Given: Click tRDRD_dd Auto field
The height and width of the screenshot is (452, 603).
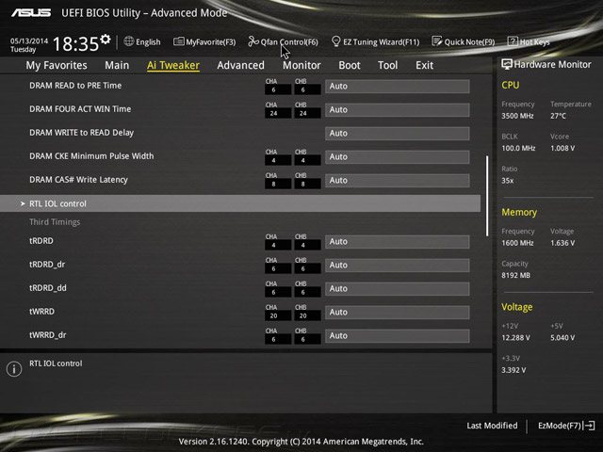Looking at the screenshot, I should (x=398, y=289).
